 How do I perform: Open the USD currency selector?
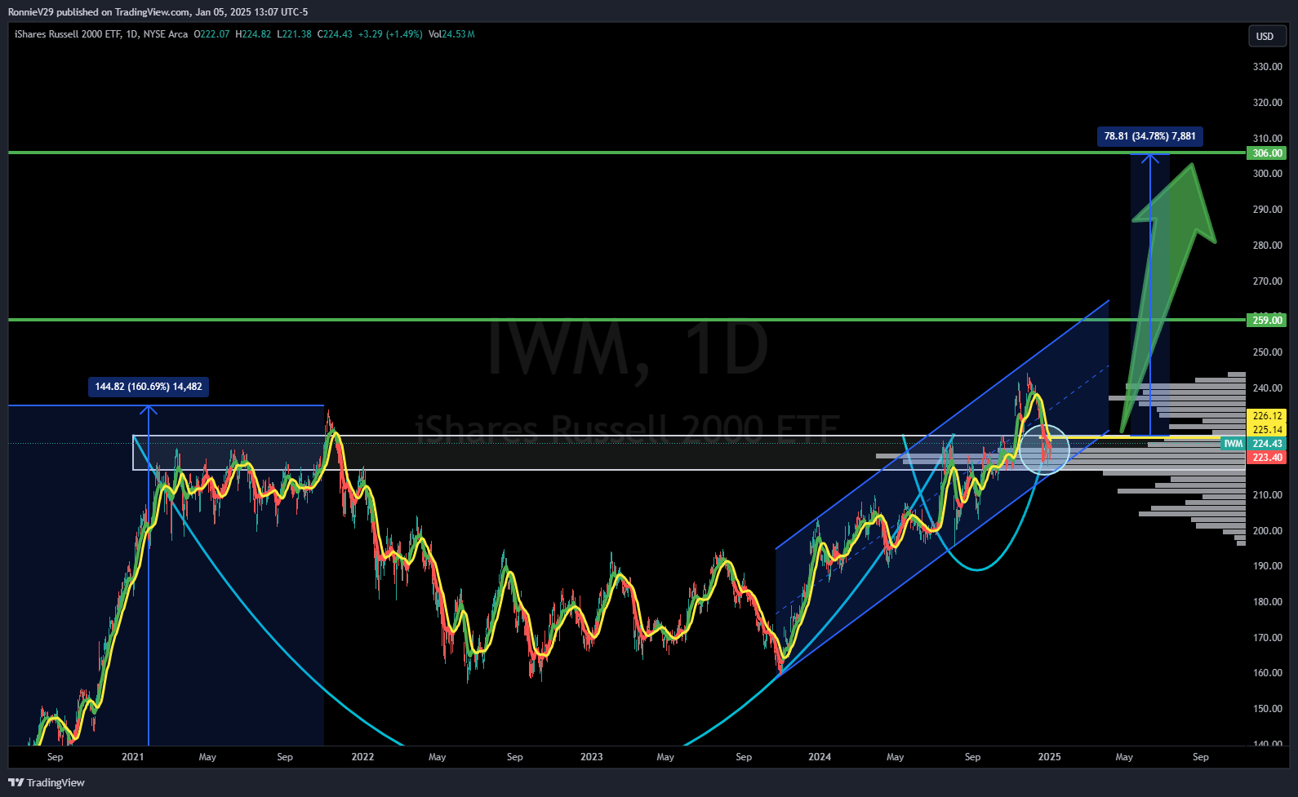coord(1267,36)
